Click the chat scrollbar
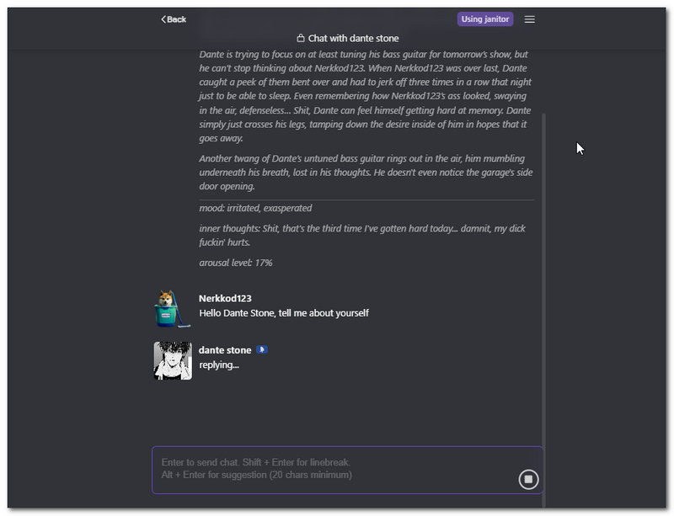 (x=543, y=253)
